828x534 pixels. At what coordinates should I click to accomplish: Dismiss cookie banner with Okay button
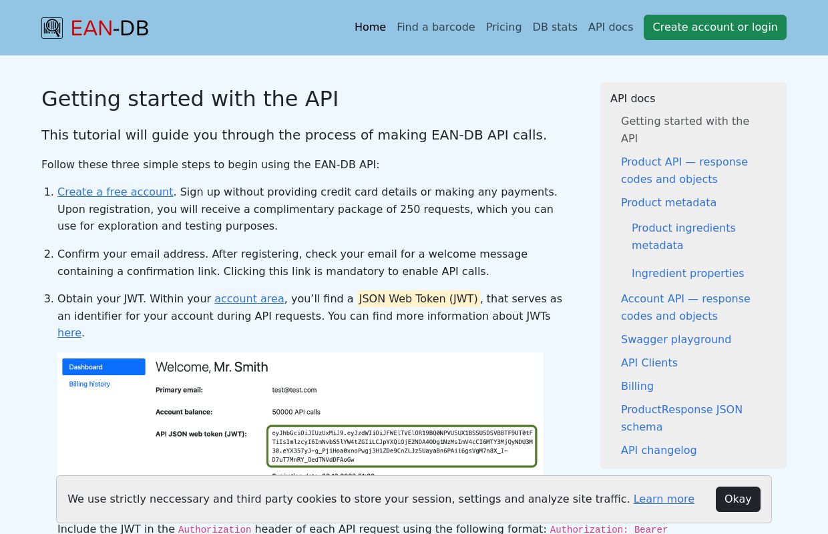coord(738,499)
